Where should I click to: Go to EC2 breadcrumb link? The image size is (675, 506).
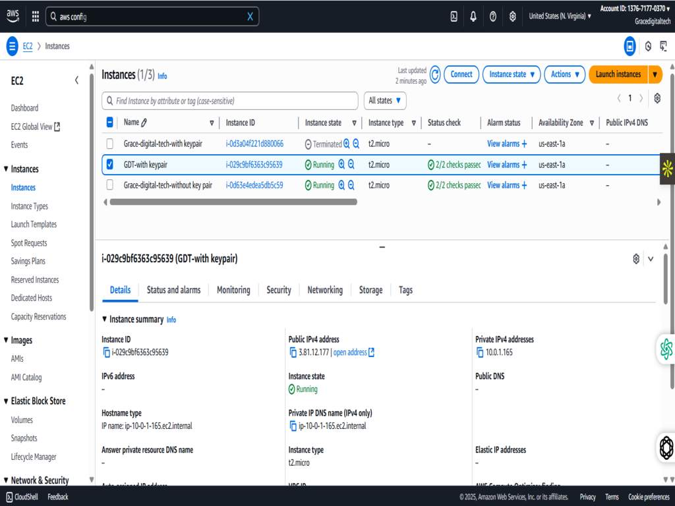(x=28, y=46)
